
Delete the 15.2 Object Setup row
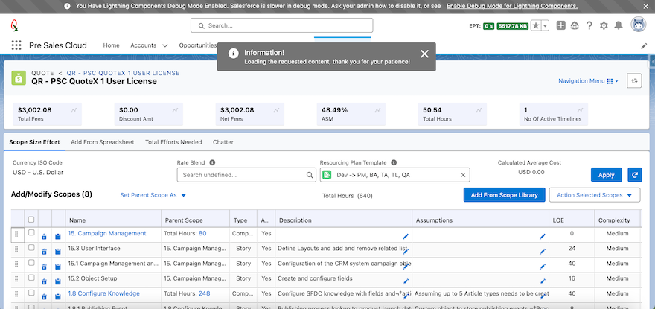tap(44, 281)
